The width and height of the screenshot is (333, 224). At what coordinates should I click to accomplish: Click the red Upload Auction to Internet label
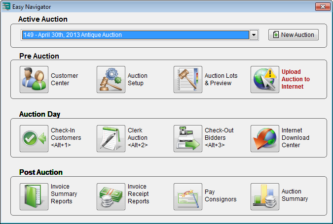(296, 79)
